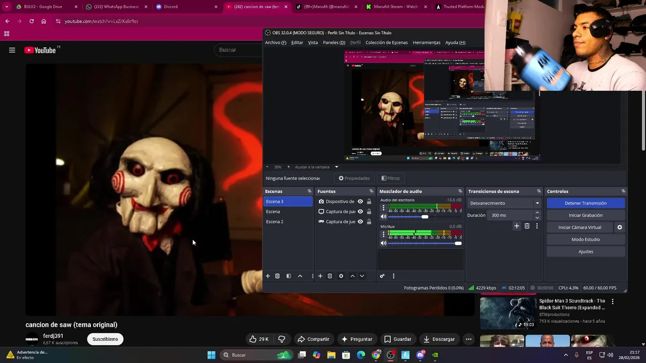Decrease transition duration with down arrow
The width and height of the screenshot is (646, 363).
click(537, 218)
